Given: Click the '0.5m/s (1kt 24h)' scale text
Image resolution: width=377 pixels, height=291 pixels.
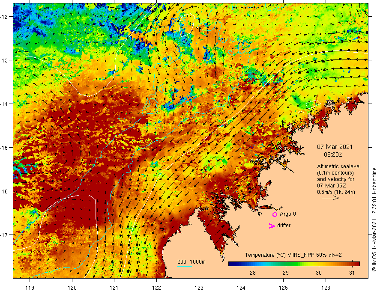Looking at the screenshot, I should [x=336, y=192].
